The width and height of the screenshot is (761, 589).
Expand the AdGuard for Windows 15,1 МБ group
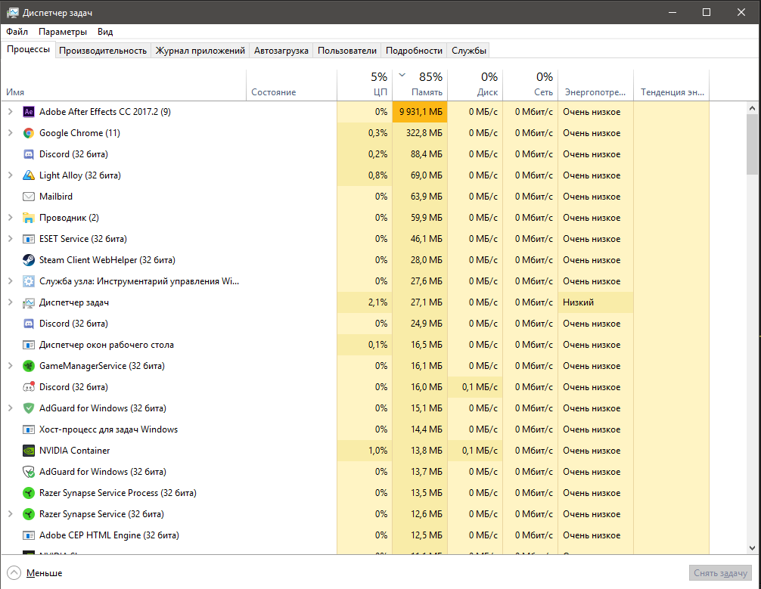coord(10,408)
